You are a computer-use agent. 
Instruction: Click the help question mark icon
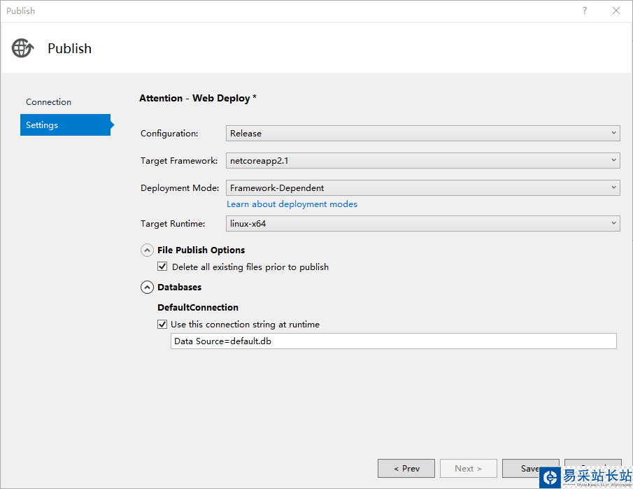(x=585, y=11)
